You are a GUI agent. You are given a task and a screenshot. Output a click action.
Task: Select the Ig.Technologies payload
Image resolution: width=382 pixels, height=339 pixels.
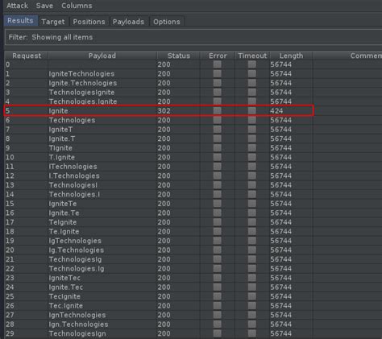77,250
